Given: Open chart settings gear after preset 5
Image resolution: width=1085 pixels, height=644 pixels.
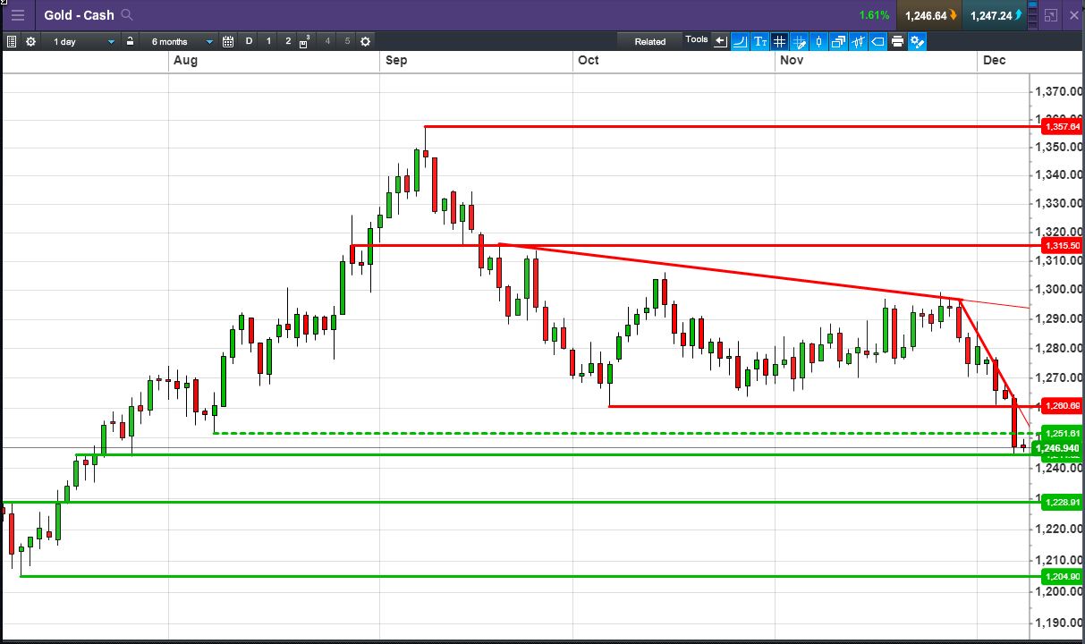Looking at the screenshot, I should pyautogui.click(x=365, y=41).
